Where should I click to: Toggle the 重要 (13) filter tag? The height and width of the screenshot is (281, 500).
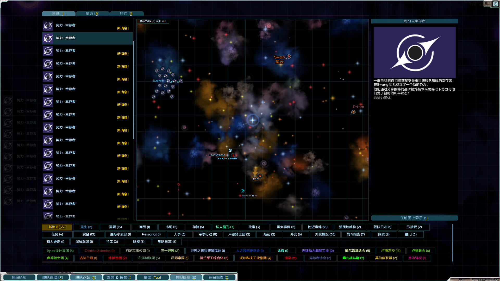tap(115, 227)
